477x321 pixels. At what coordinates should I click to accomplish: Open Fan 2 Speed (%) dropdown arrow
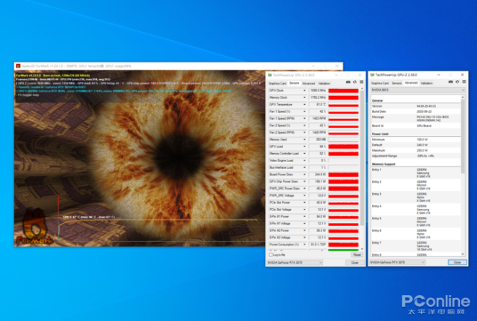(x=304, y=126)
